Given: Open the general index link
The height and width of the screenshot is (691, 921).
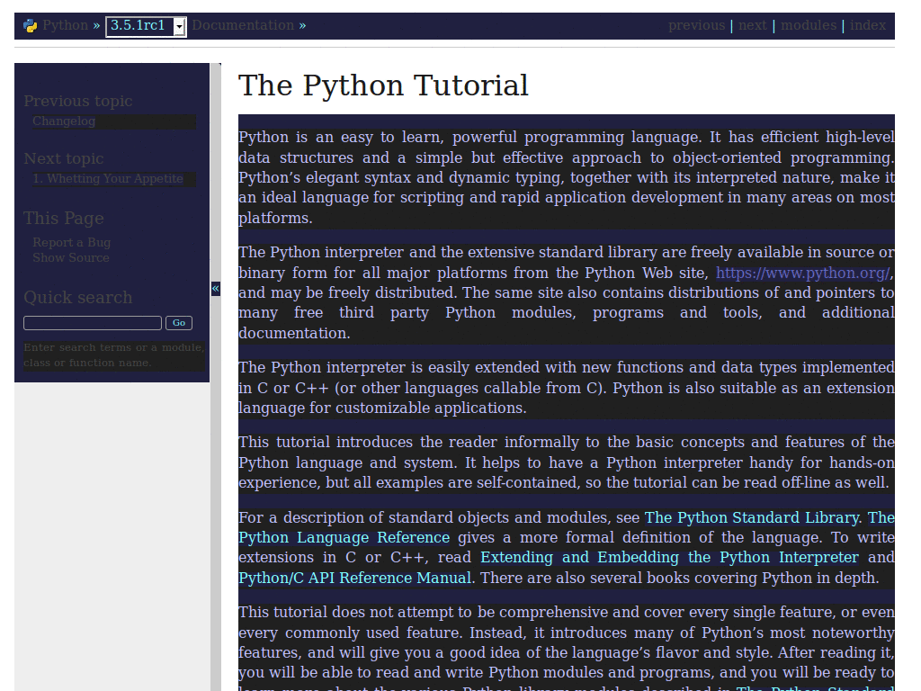Looking at the screenshot, I should pyautogui.click(x=867, y=25).
